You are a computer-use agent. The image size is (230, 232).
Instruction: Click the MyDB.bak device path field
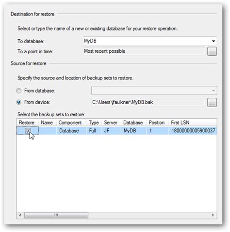point(148,102)
